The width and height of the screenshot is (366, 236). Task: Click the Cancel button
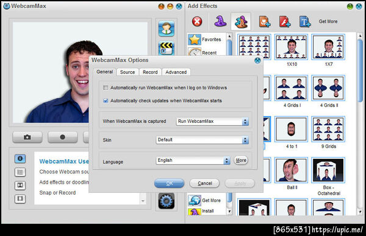point(204,183)
